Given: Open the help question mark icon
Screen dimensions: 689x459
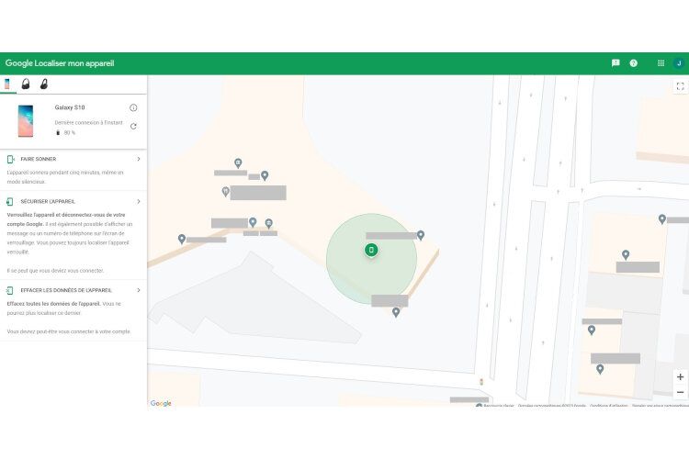Looking at the screenshot, I should point(634,63).
